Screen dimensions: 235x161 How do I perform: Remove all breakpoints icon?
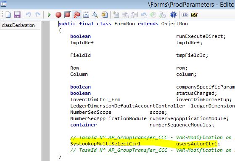[77, 15]
